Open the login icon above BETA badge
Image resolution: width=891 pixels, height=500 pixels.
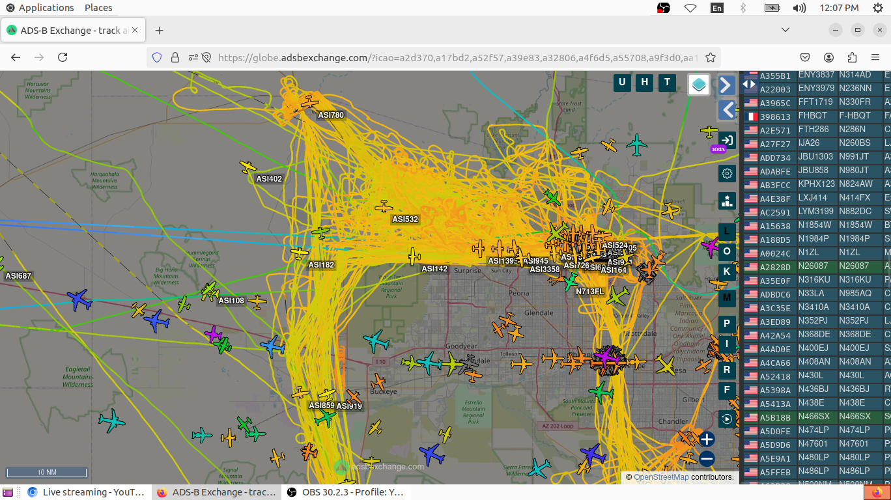point(727,139)
